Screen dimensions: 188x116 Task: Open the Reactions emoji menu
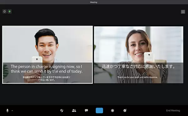(x=125, y=110)
